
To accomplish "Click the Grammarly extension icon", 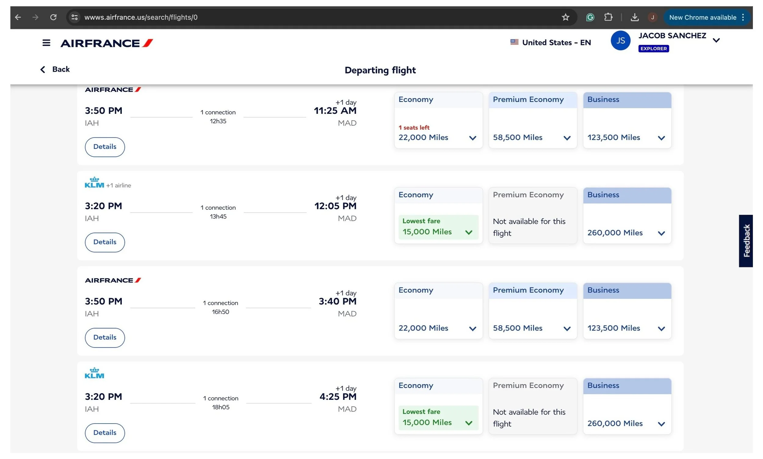I will coord(590,17).
